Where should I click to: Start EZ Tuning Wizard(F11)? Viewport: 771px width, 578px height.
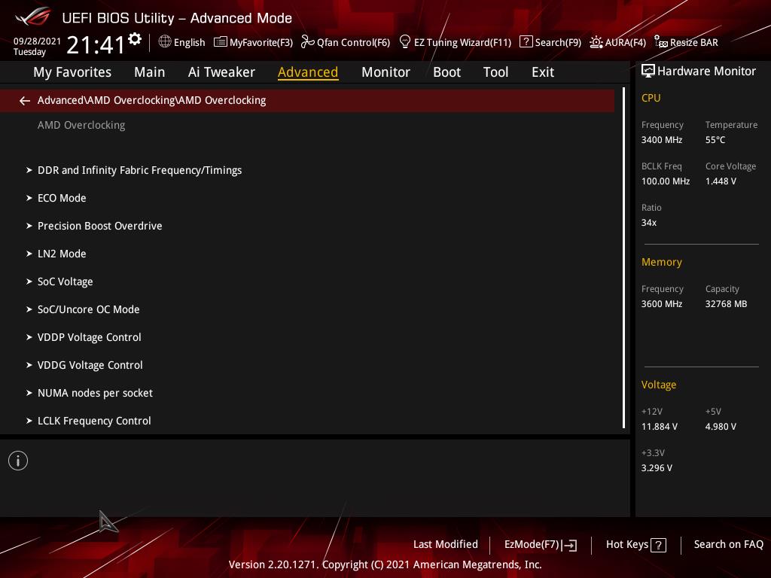tap(455, 42)
